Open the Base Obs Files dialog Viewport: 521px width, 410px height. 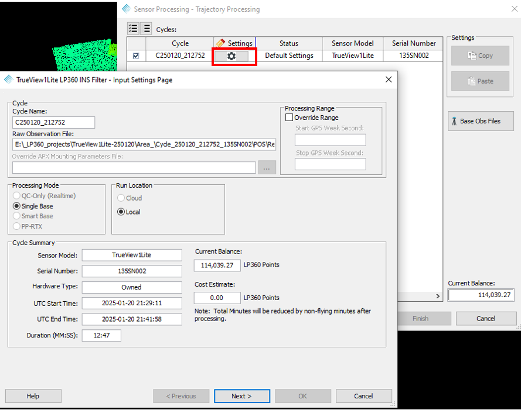coord(481,121)
